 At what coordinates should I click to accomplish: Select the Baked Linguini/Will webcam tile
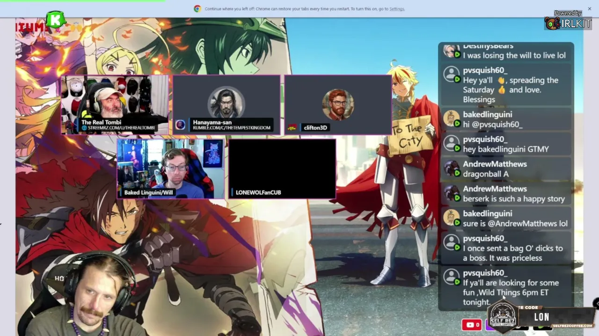click(x=170, y=169)
